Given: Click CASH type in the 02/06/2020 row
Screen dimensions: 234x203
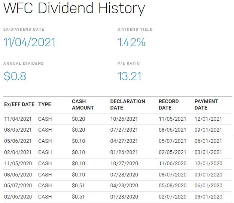Looking at the screenshot, I should coord(45,197).
